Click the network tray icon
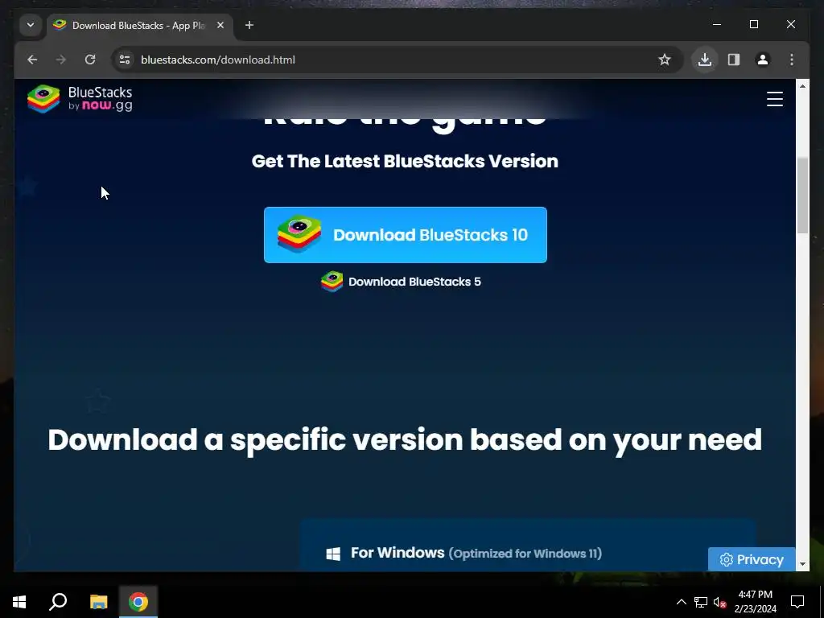Screen dimensions: 824x618 coord(701,602)
